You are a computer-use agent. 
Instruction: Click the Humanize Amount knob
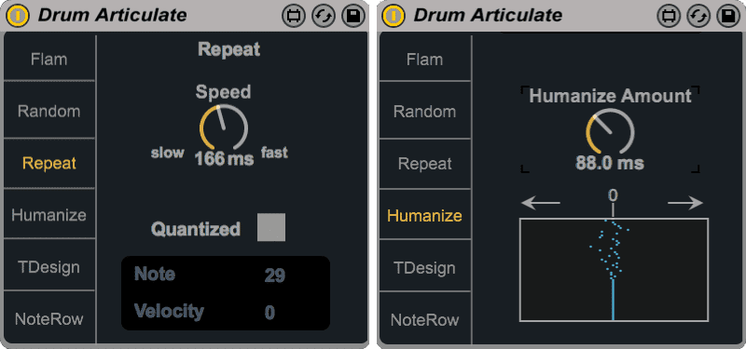pos(610,132)
